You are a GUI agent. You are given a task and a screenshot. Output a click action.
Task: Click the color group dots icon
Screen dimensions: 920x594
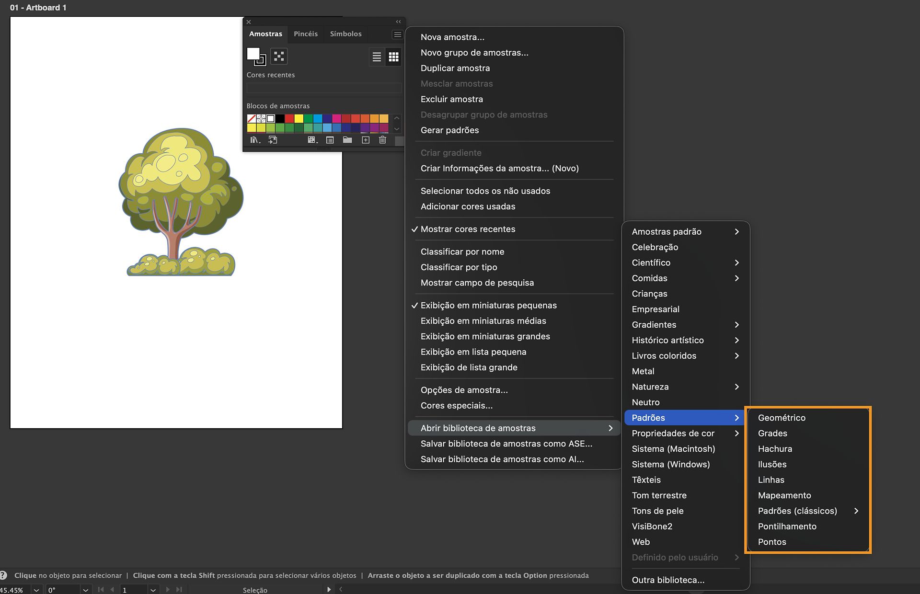pyautogui.click(x=279, y=57)
